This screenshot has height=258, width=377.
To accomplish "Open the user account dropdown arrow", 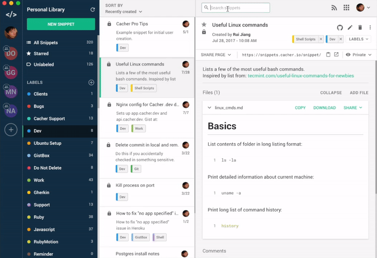I will point(369,8).
